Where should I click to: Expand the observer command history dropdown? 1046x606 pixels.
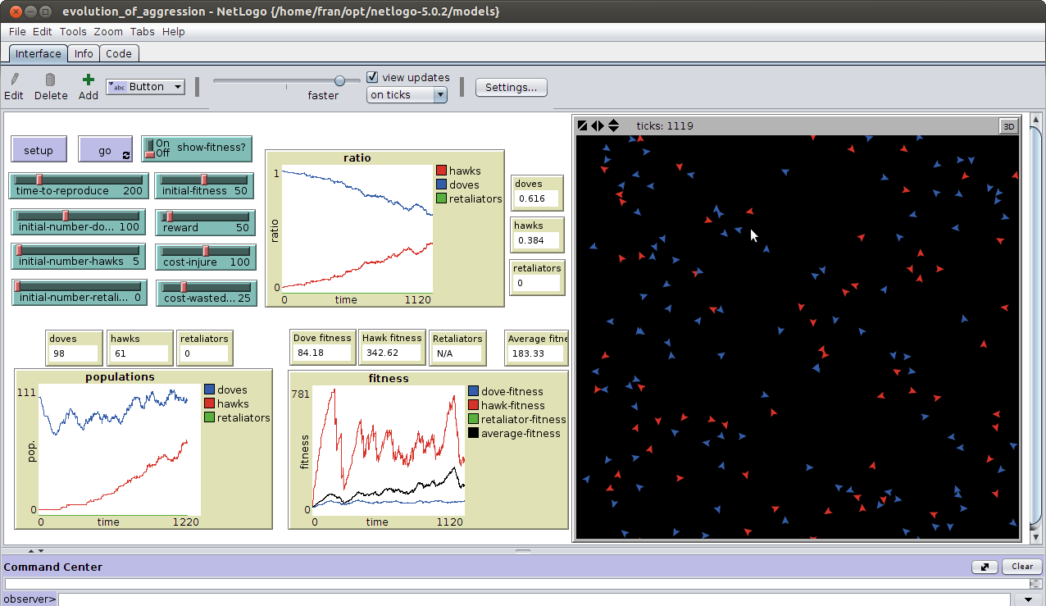(1030, 599)
